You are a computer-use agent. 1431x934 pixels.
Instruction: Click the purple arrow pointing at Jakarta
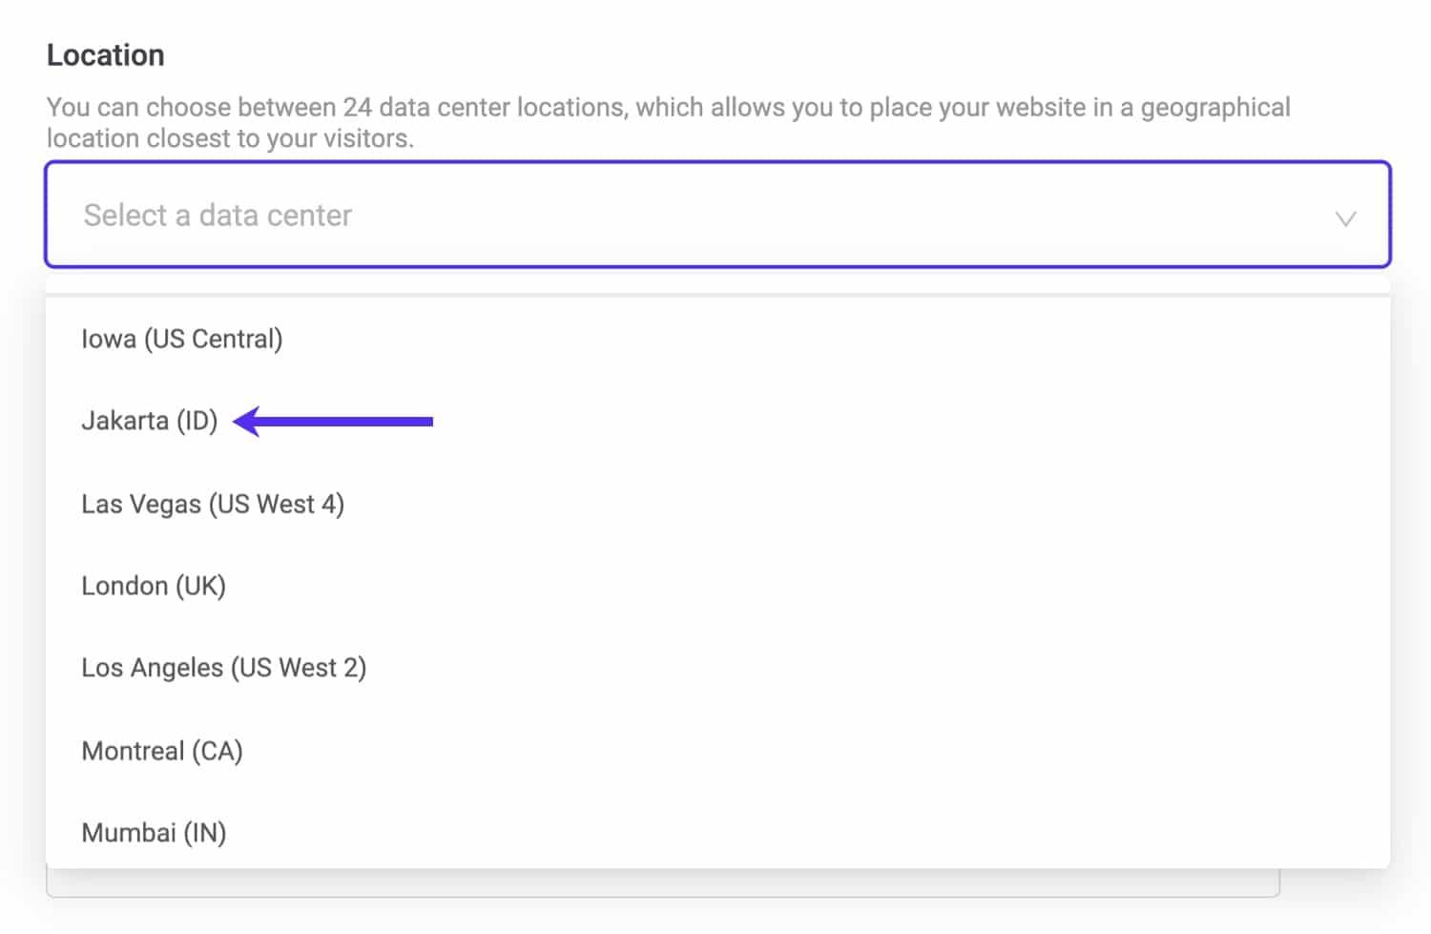[x=334, y=421]
